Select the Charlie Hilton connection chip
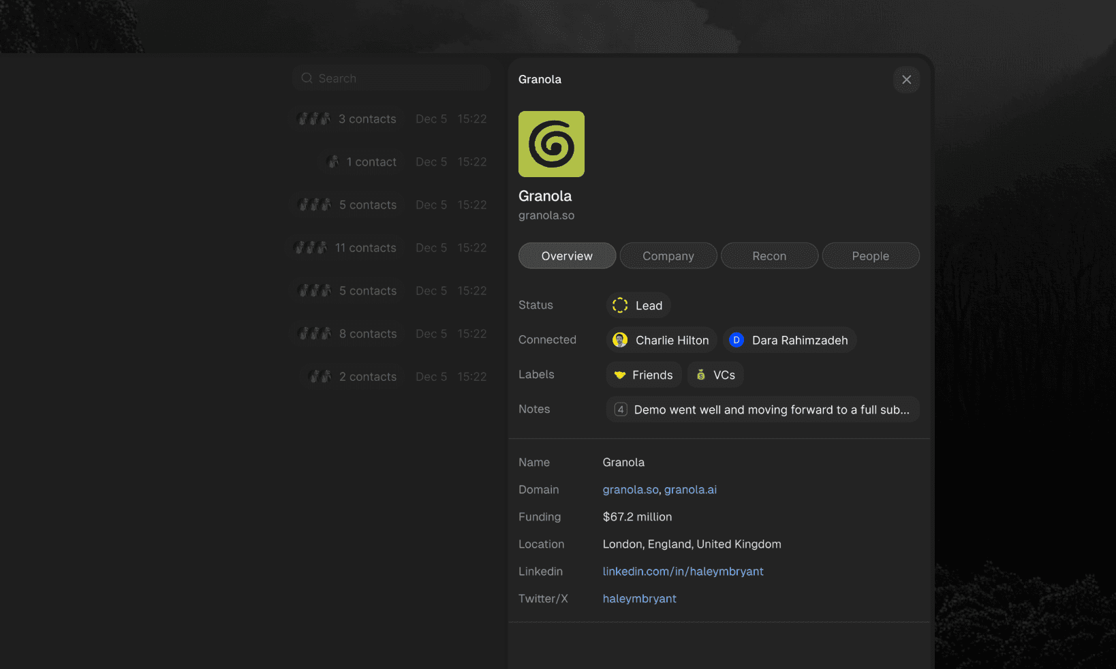1116x669 pixels. 662,340
